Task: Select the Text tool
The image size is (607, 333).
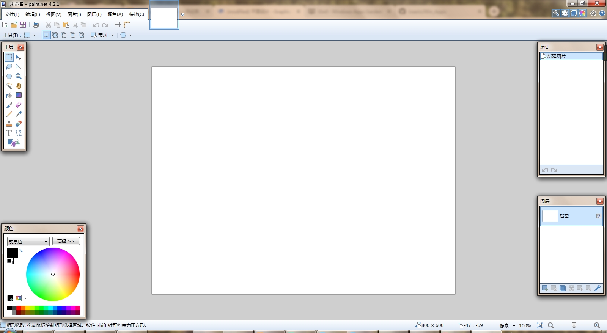Action: [x=9, y=133]
